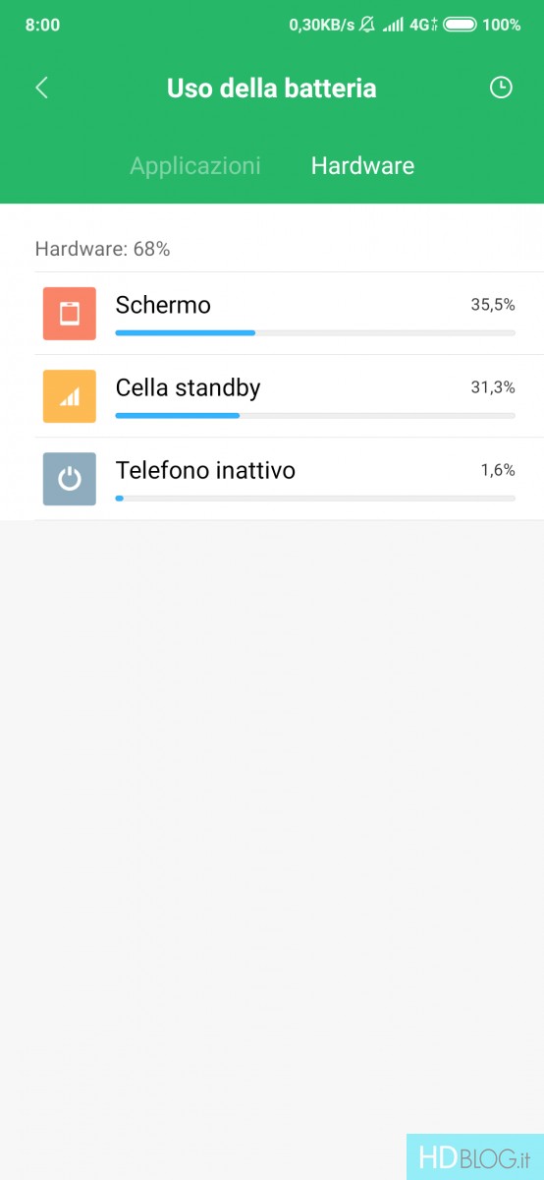Click the Schermo usage progress bar
Screen dimensions: 544x1180
pyautogui.click(x=315, y=333)
